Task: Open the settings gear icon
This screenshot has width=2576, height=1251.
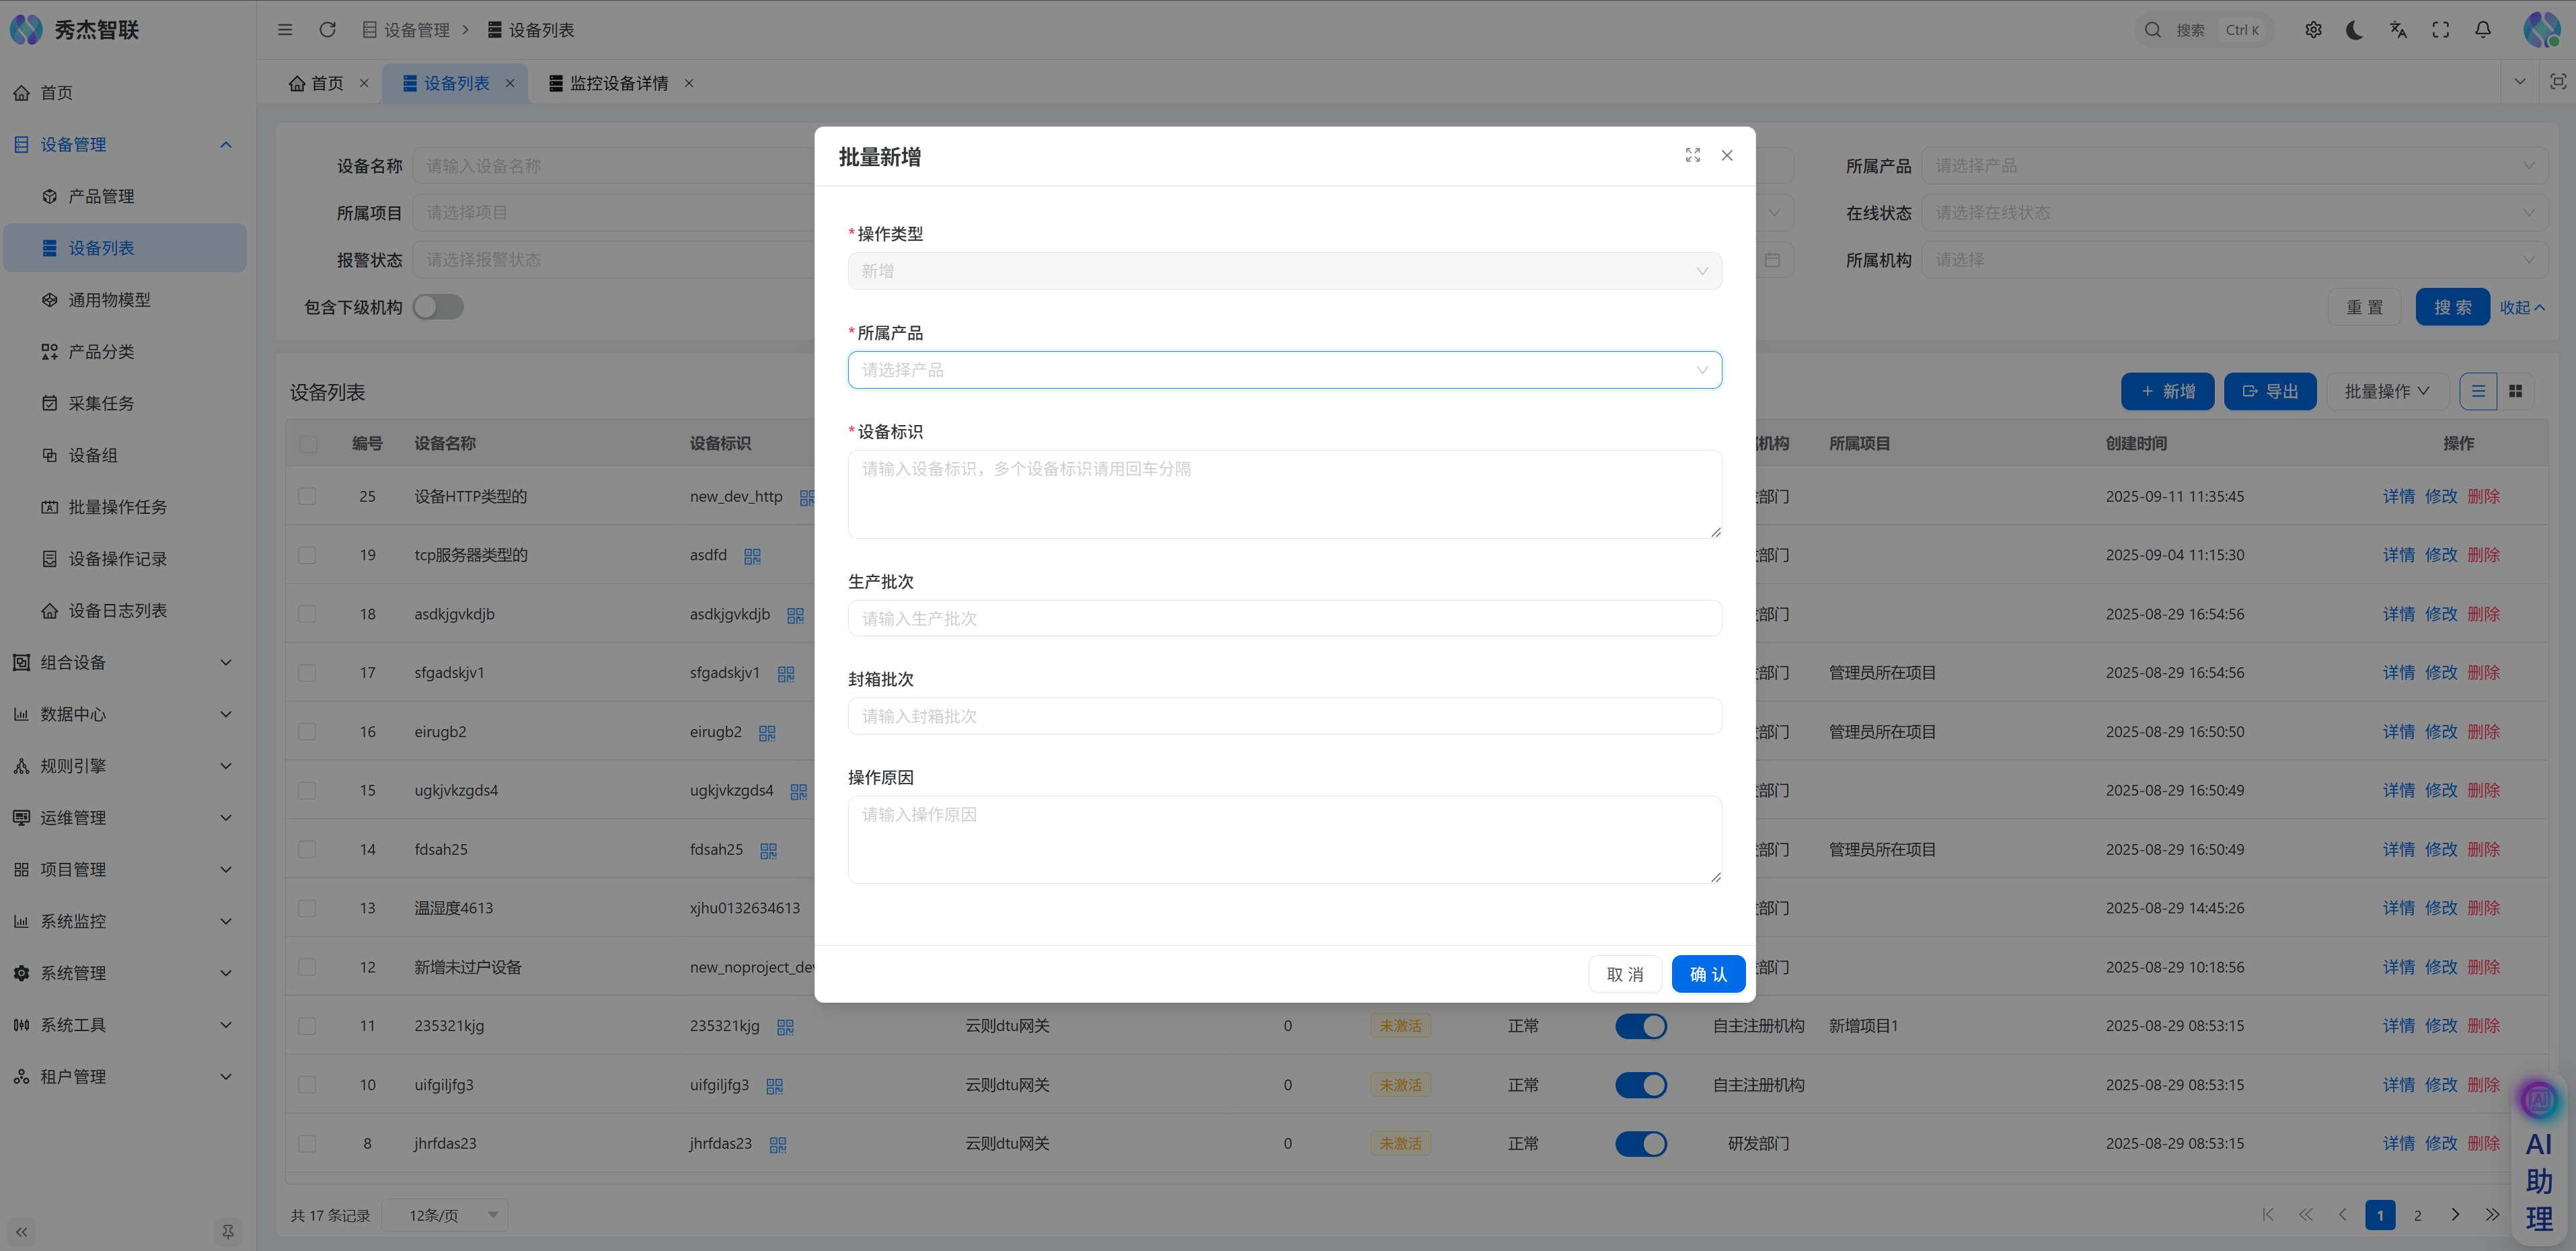Action: pos(2312,30)
